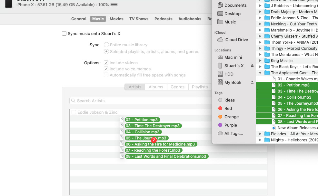Viewport: 318px width, 196px height.
Task: Click the Search Artists field
Action: 140,101
